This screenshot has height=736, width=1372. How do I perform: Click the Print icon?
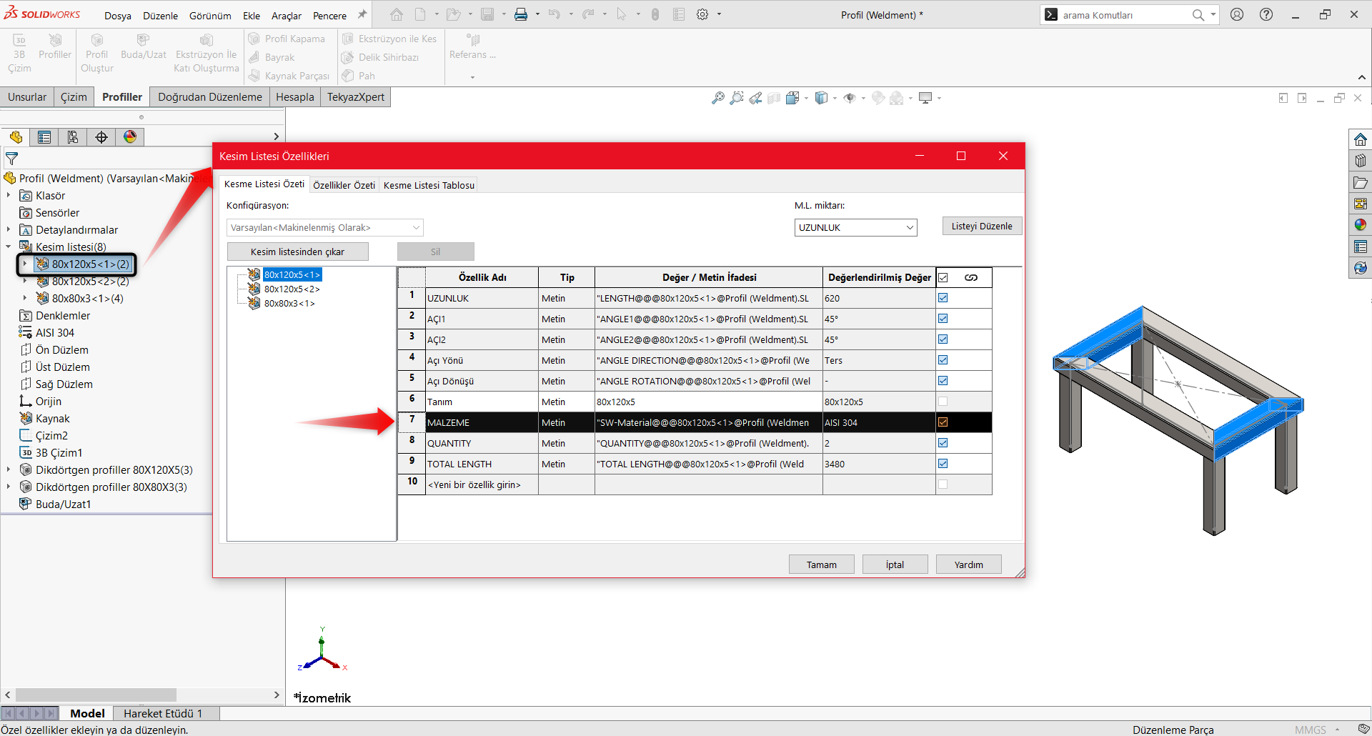click(521, 14)
